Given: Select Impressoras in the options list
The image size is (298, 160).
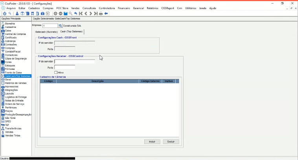Looking at the screenshot, I should tap(11, 86).
